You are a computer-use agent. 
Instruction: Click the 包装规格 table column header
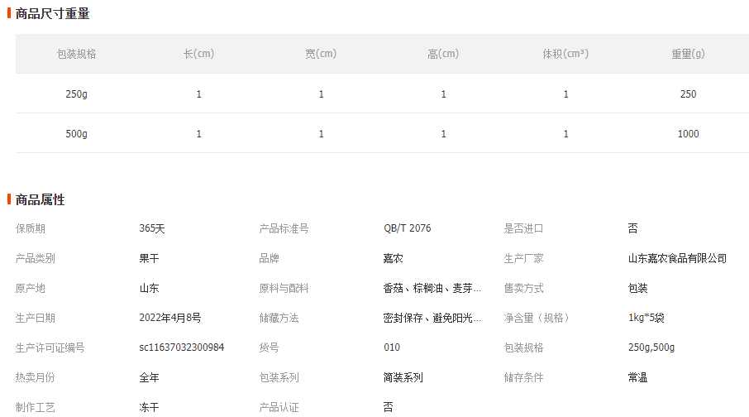click(76, 54)
